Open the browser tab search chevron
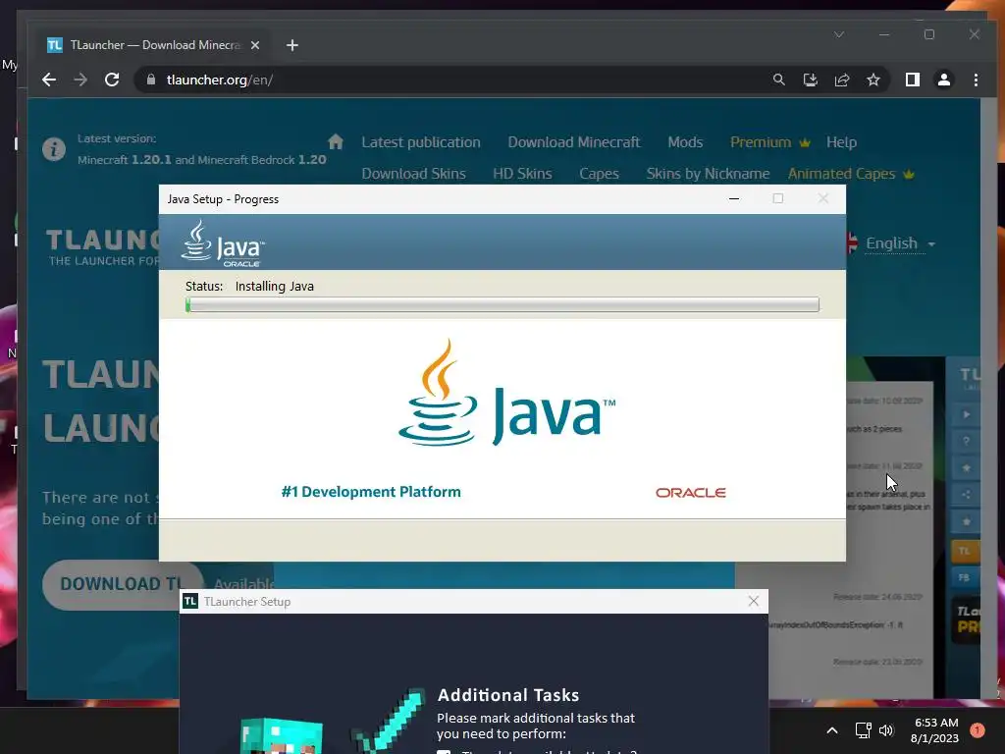Image resolution: width=1005 pixels, height=754 pixels. 839,34
